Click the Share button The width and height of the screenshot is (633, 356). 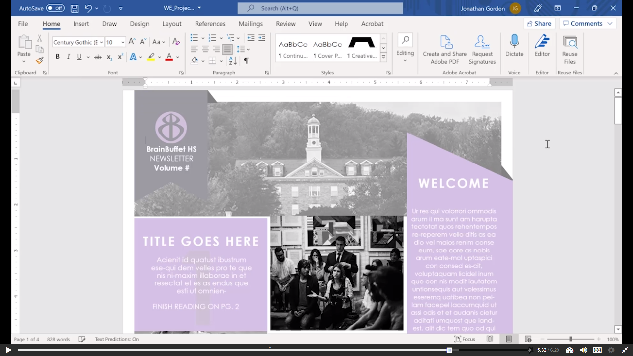539,23
